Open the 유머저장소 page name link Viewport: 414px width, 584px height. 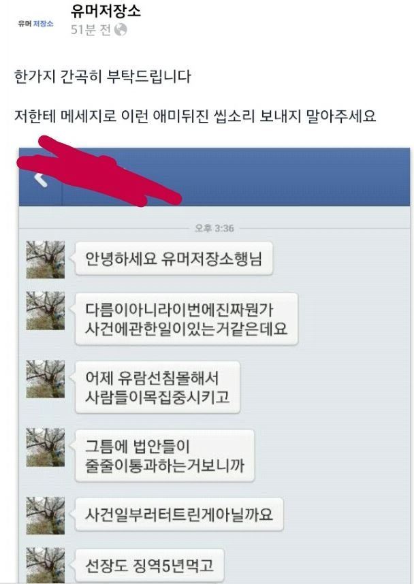pyautogui.click(x=106, y=10)
